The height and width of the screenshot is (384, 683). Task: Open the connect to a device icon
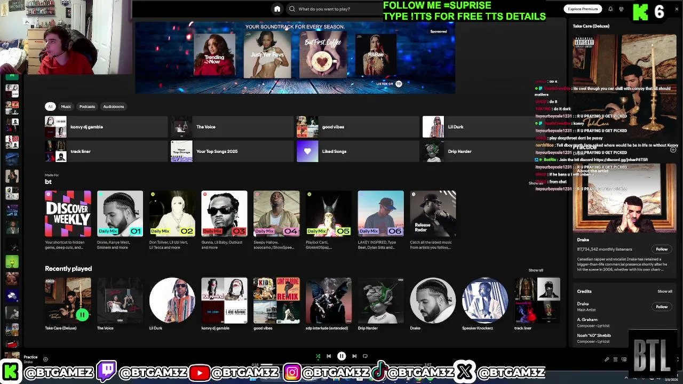[624, 359]
